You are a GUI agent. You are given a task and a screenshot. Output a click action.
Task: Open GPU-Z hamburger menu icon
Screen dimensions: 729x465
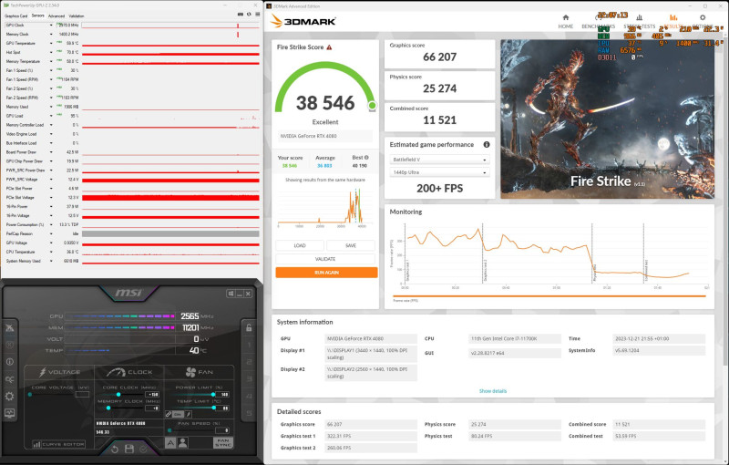[x=257, y=15]
